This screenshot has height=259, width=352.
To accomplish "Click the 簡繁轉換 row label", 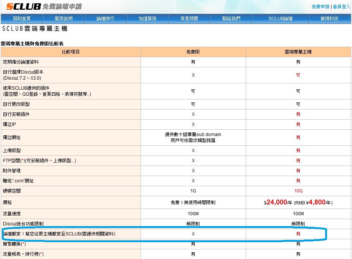I will pyautogui.click(x=15, y=244).
